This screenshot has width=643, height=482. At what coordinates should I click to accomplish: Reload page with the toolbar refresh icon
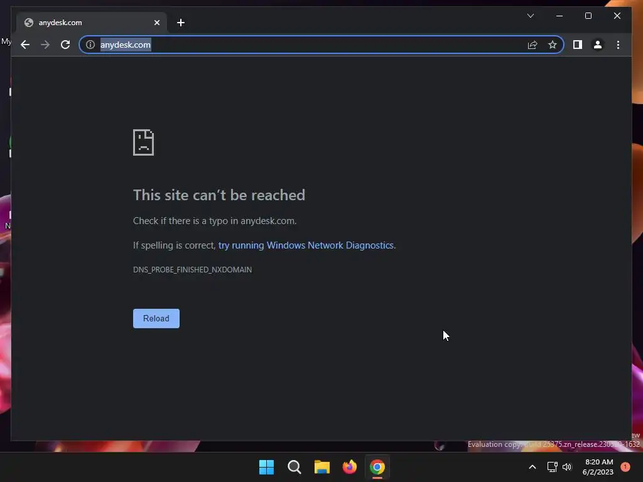(x=65, y=45)
